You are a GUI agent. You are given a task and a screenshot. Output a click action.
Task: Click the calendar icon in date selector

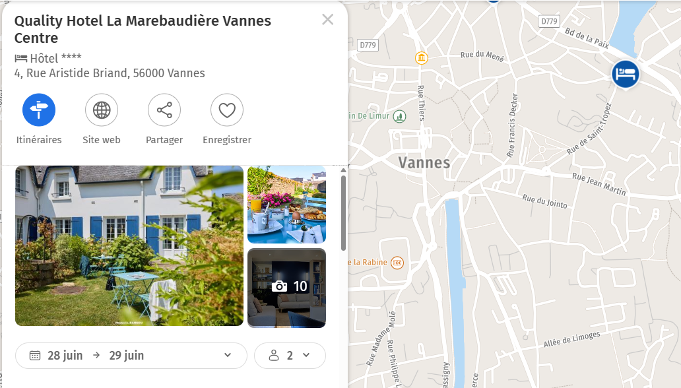tap(35, 356)
